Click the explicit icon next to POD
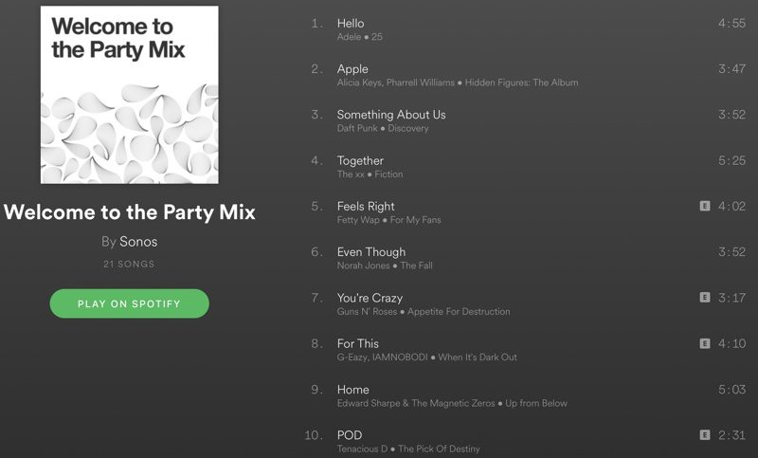758x458 pixels. coord(705,435)
